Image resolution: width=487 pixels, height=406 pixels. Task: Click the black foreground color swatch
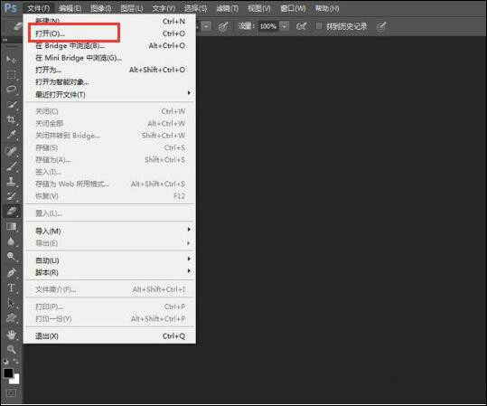click(x=8, y=373)
